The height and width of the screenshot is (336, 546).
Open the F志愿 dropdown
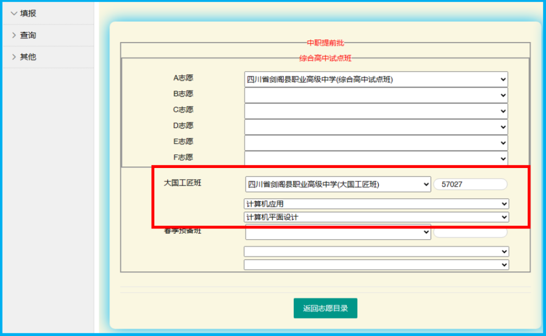pos(376,158)
